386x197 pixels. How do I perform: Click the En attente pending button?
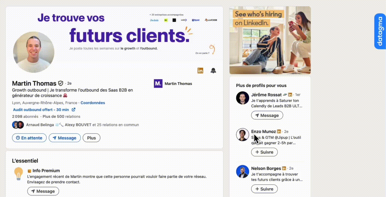click(x=29, y=138)
